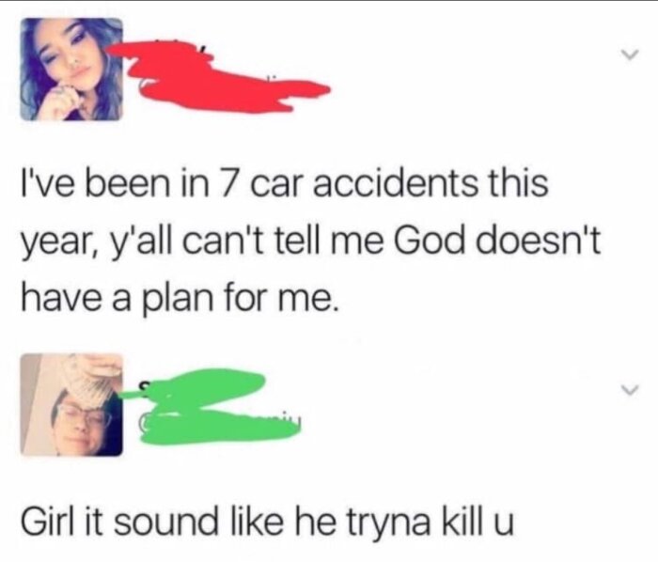This screenshot has height=562, width=658.
Task: Expand the chevron menu on the car accidents tweet
Action: click(x=630, y=55)
